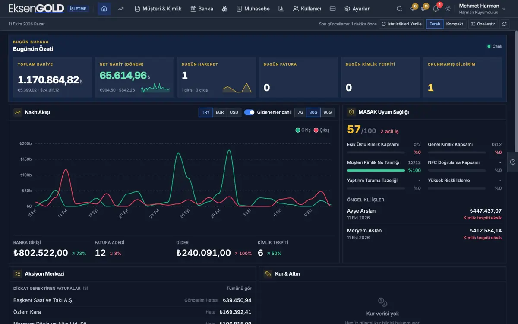Viewport: 518px width, 324px height.
Task: Switch chart range to 90G
Action: 328,112
